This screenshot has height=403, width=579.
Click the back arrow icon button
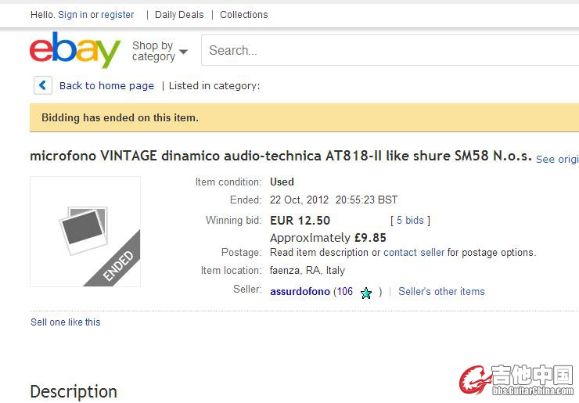click(43, 86)
